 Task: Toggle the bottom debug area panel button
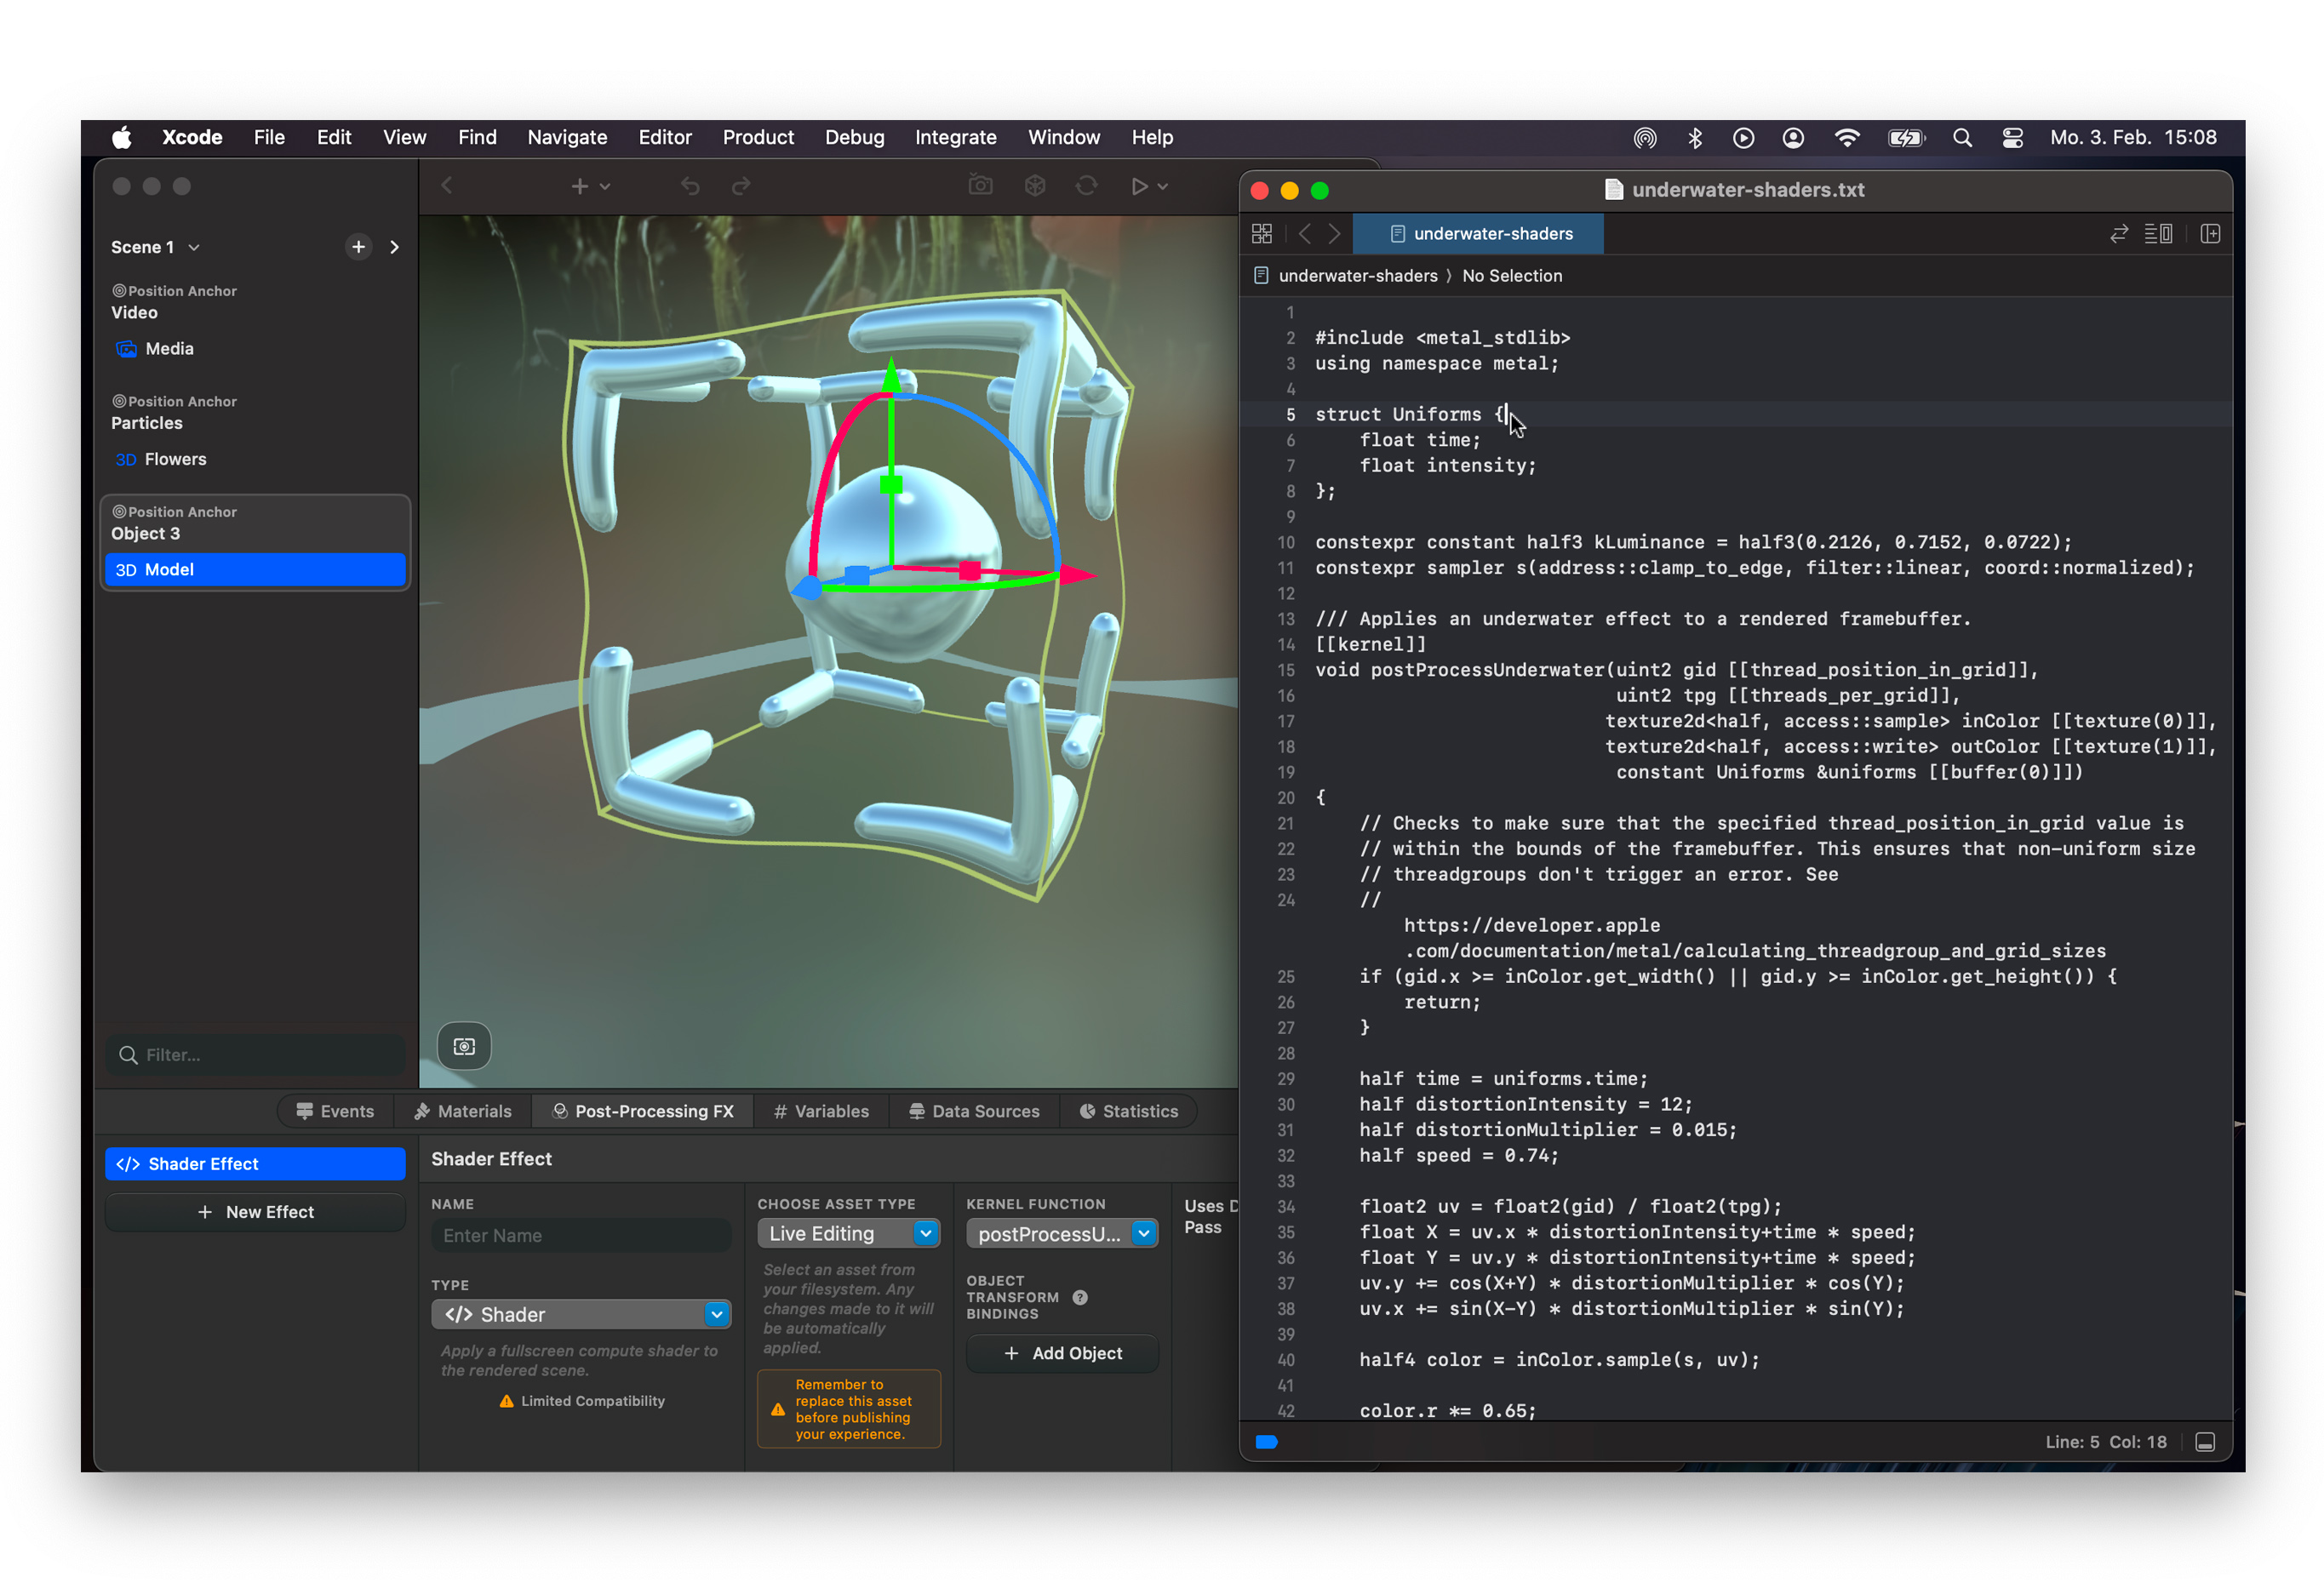(x=2205, y=1442)
